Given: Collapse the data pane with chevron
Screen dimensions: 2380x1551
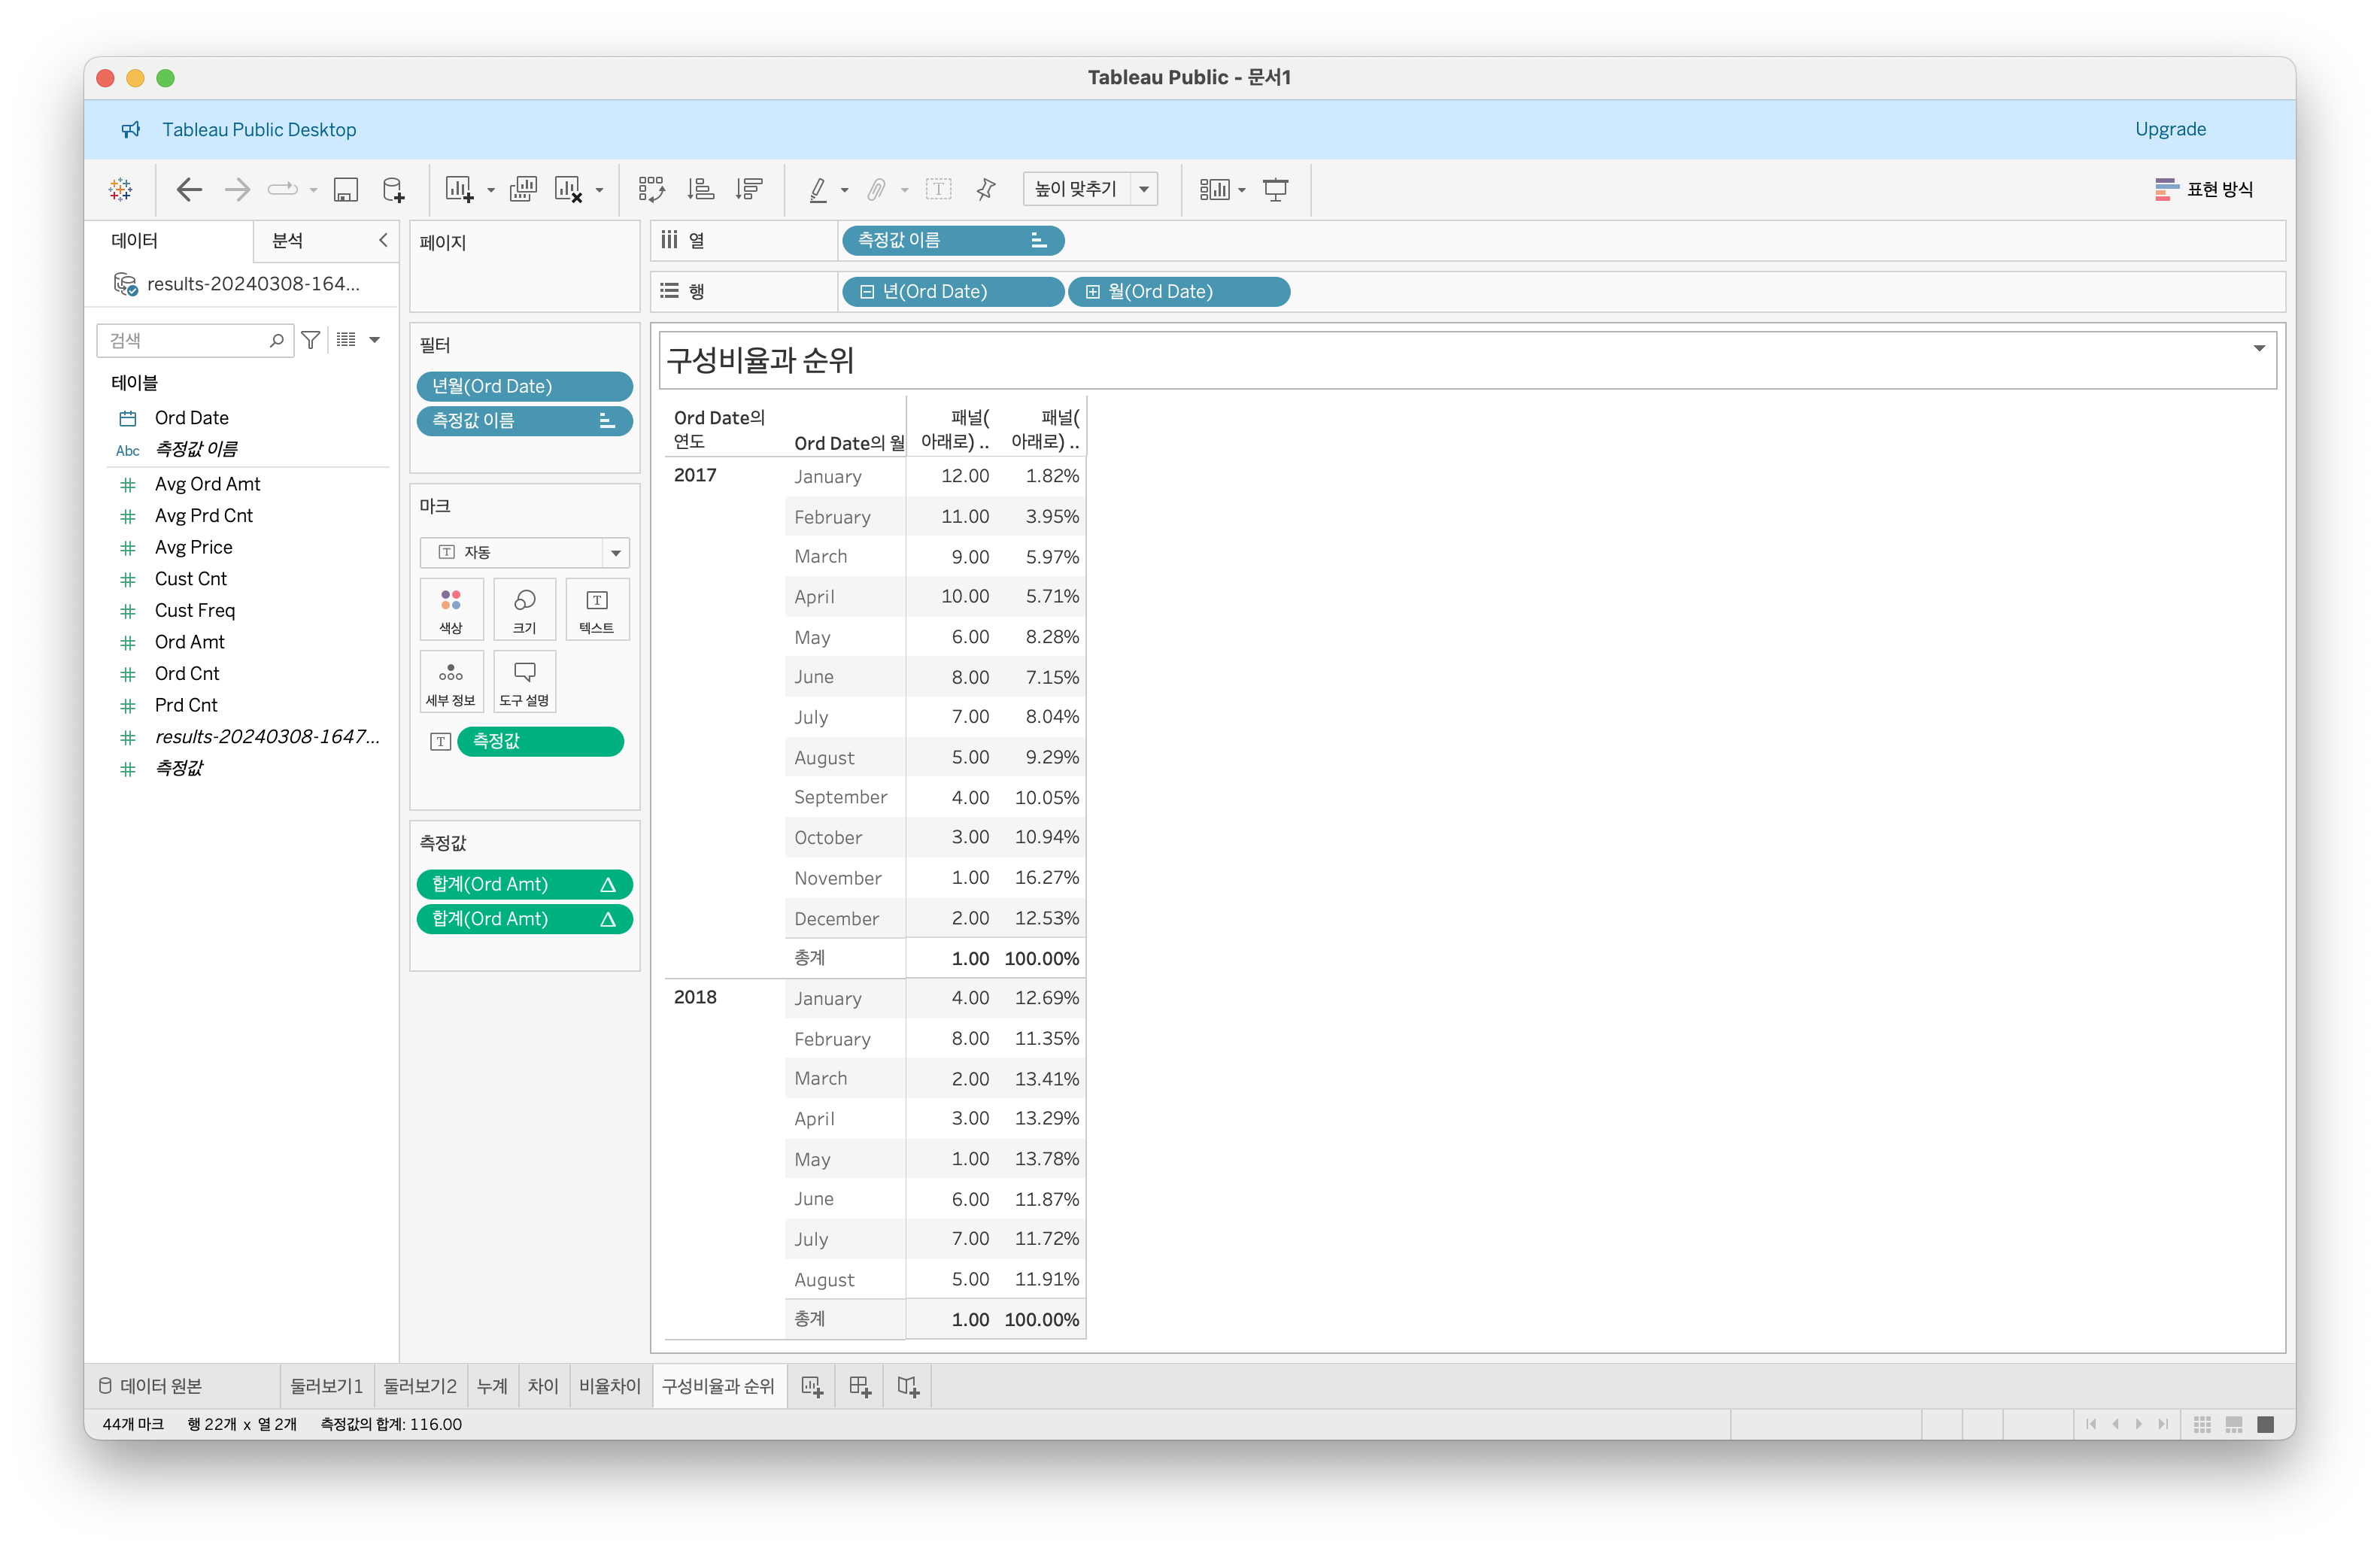Looking at the screenshot, I should (x=383, y=240).
